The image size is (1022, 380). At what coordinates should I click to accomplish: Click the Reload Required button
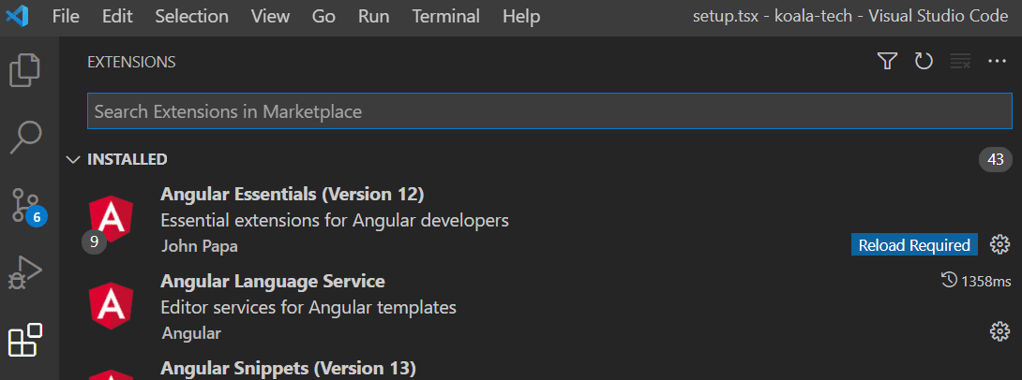[914, 245]
